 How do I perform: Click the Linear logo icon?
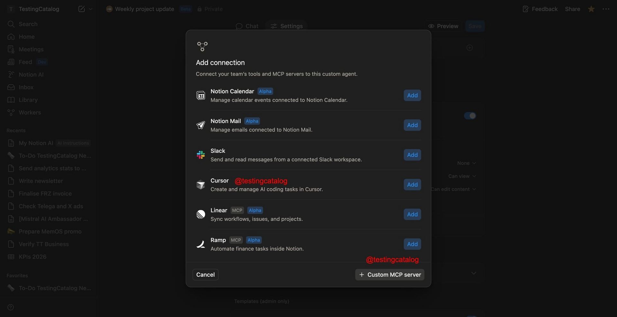(x=201, y=214)
